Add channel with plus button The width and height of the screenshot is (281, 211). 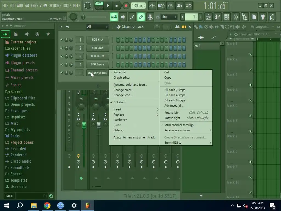pyautogui.click(x=98, y=86)
